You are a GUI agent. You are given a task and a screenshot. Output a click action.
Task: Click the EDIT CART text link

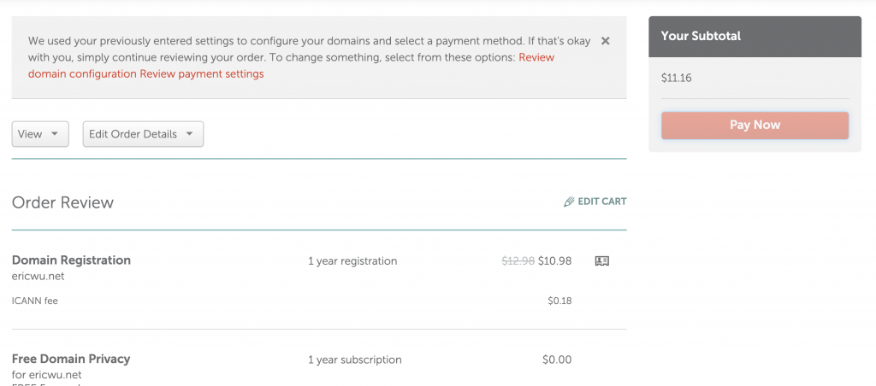pos(602,202)
